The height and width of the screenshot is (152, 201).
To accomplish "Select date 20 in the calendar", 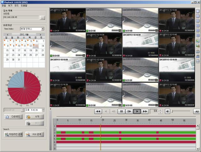I will (36, 50).
